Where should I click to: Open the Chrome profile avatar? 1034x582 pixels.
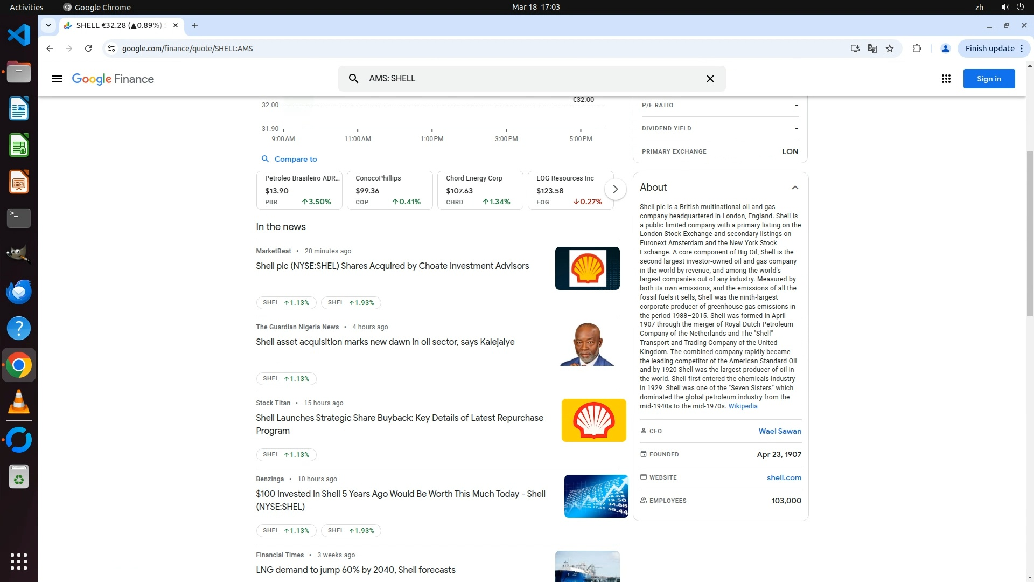pyautogui.click(x=945, y=48)
